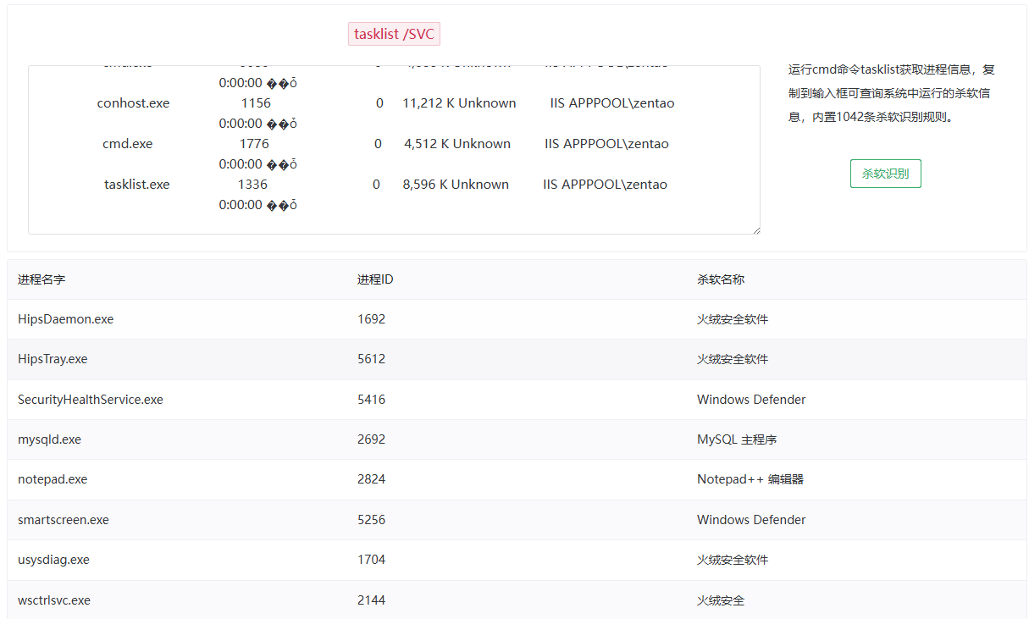Click the wsctrlsvc.exe process name
The width and height of the screenshot is (1029, 619).
(54, 600)
